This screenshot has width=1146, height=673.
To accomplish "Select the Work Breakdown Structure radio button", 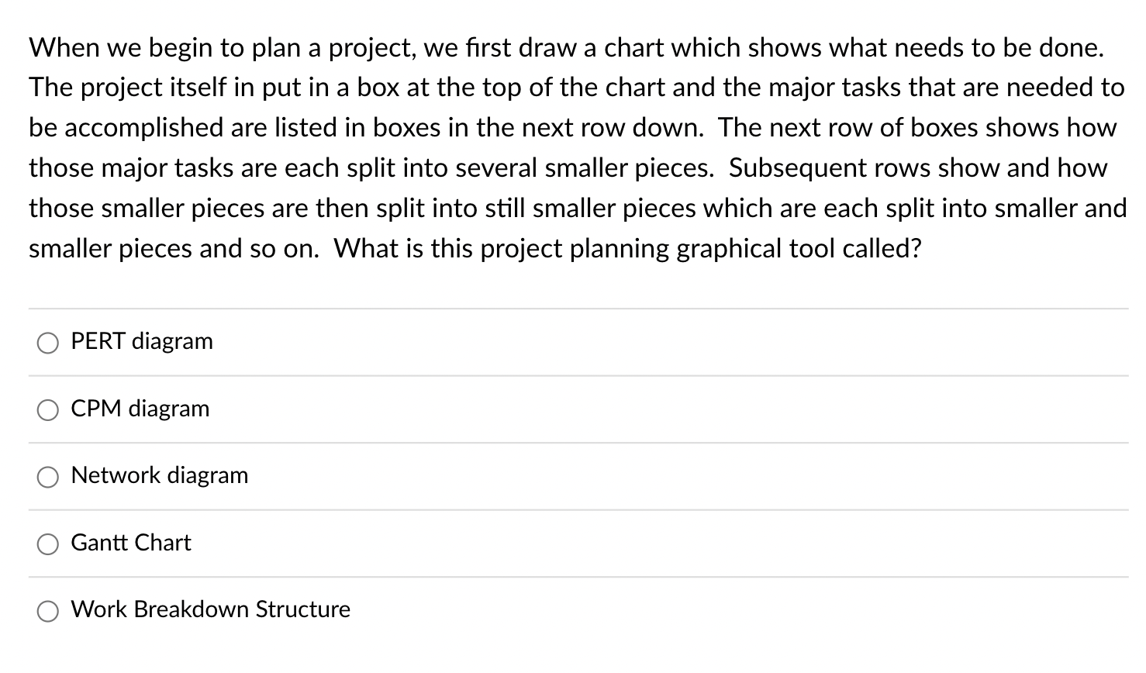I will [48, 611].
